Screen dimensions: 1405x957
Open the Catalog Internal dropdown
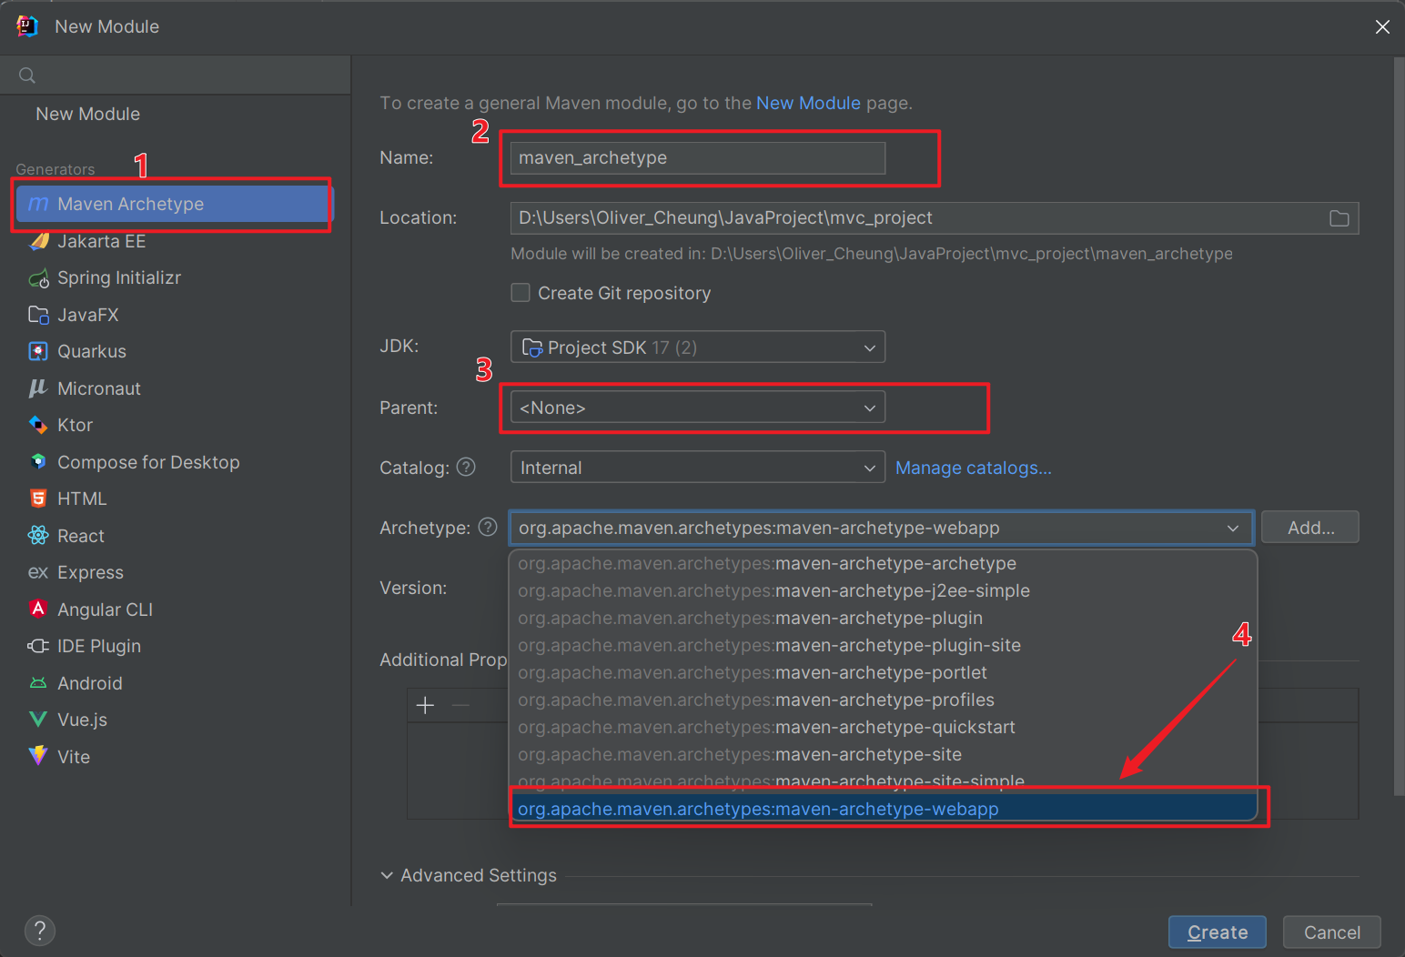[698, 468]
